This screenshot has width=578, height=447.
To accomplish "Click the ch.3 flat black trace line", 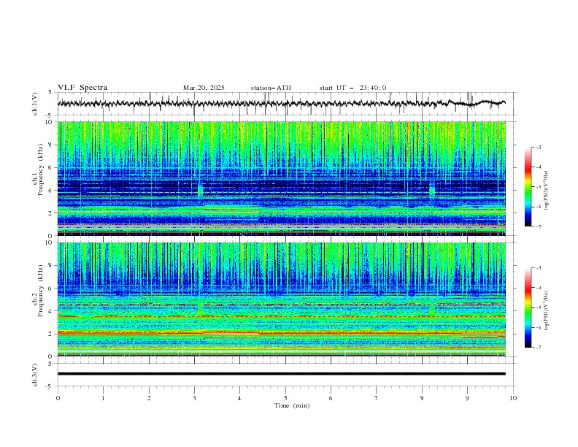I will (x=281, y=374).
